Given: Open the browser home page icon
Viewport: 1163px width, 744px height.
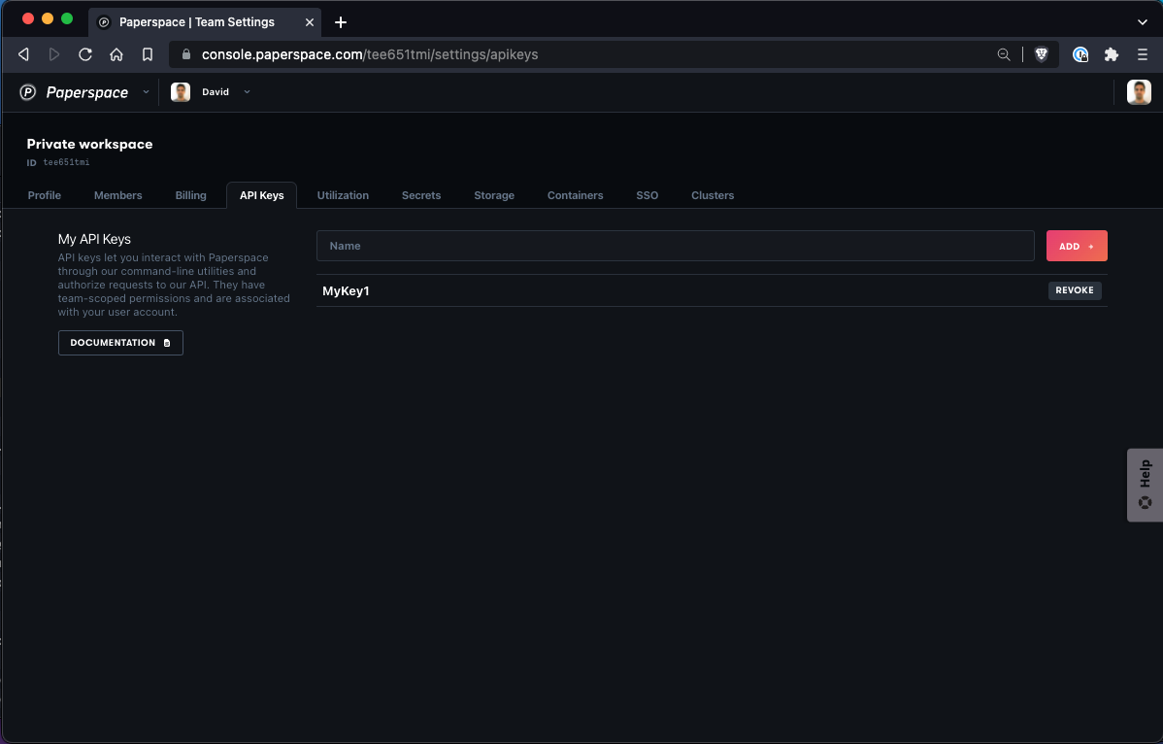Looking at the screenshot, I should (116, 54).
